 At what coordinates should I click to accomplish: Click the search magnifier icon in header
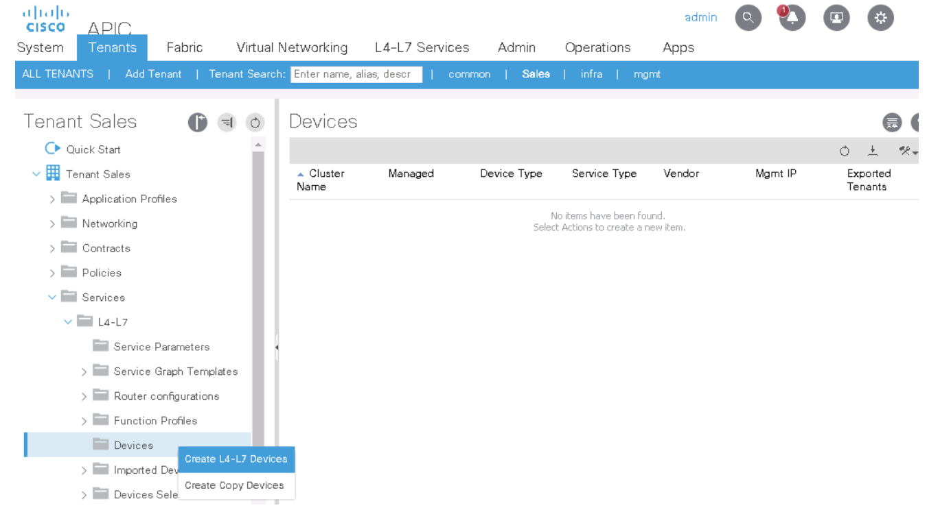click(x=748, y=19)
